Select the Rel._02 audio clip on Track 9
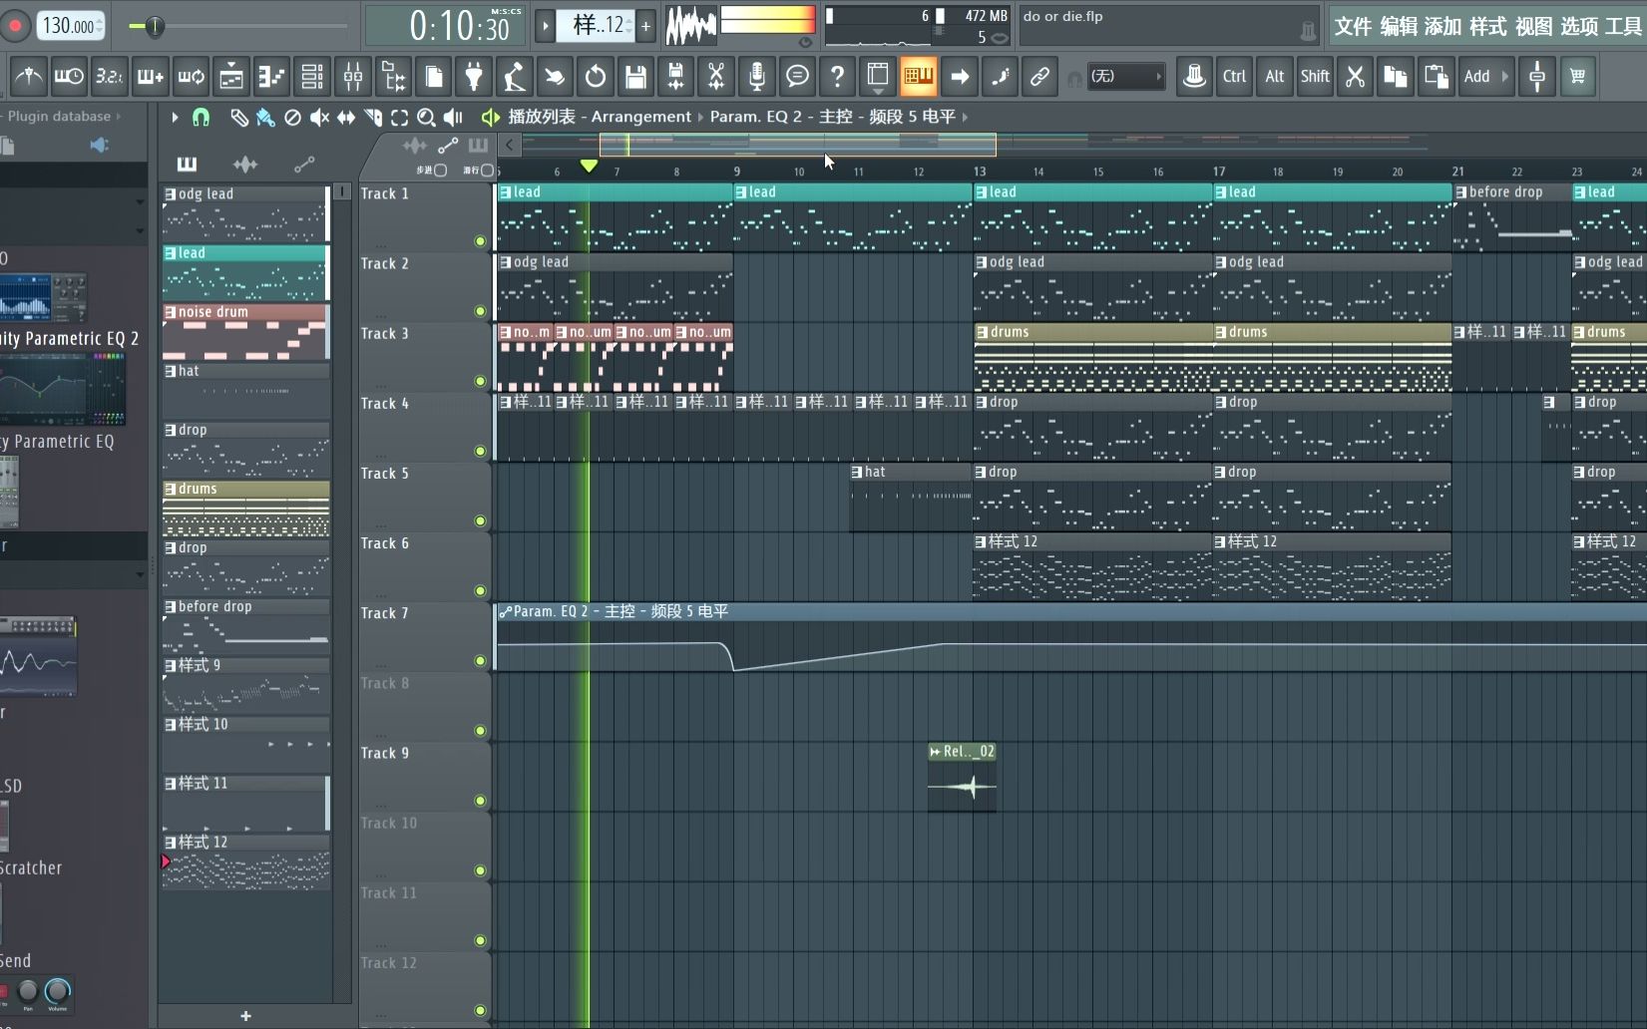1647x1029 pixels. tap(962, 777)
